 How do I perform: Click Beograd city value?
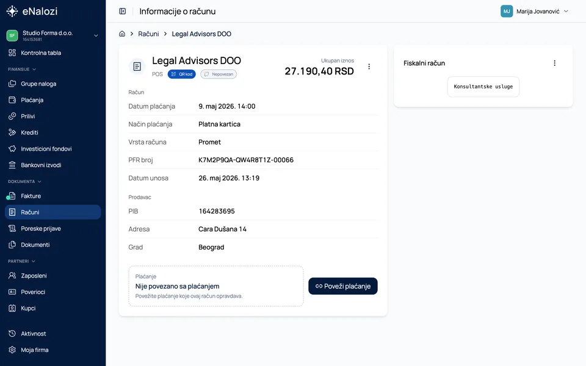pos(211,247)
